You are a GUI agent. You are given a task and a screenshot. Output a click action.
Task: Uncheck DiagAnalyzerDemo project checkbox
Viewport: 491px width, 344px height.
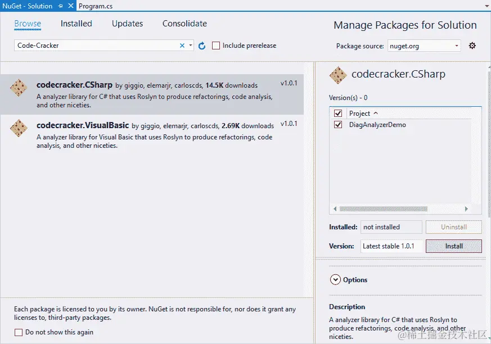338,125
